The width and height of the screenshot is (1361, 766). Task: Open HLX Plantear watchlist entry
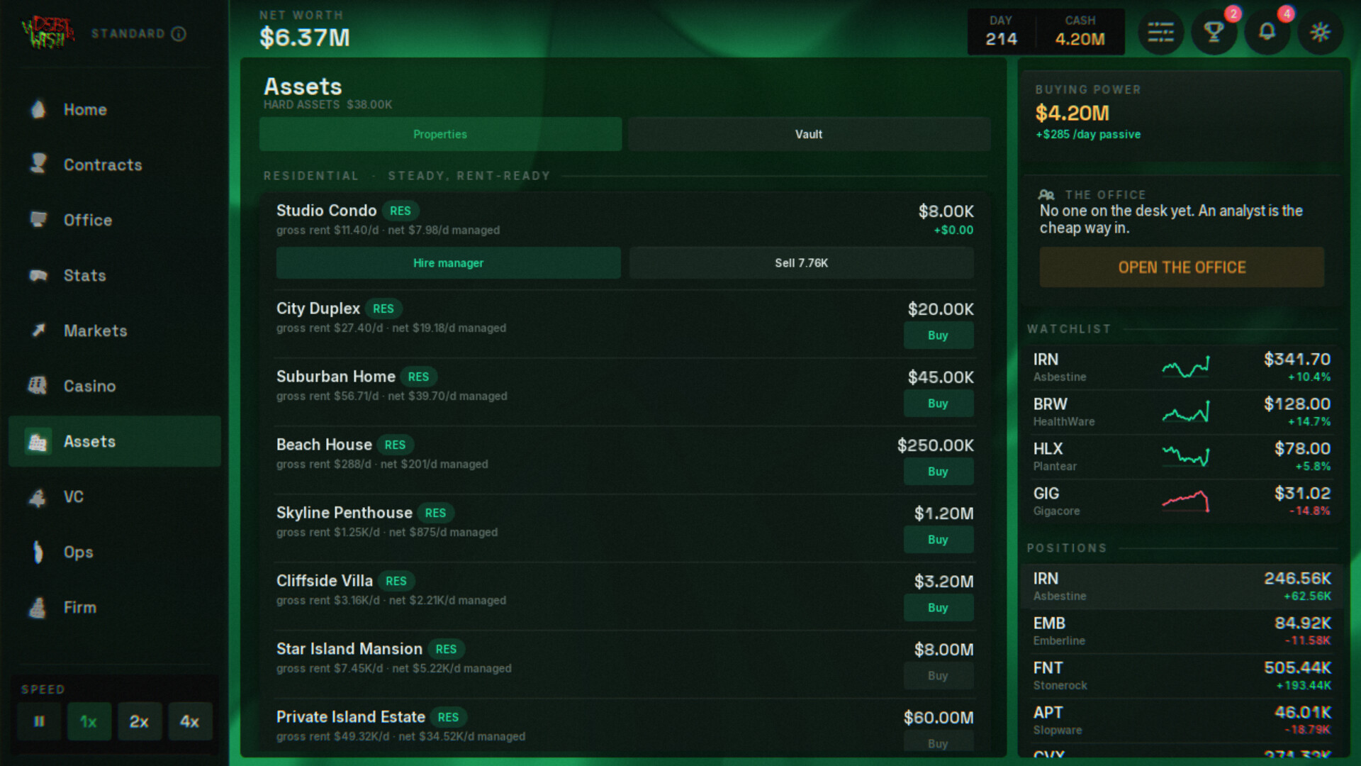click(x=1181, y=457)
